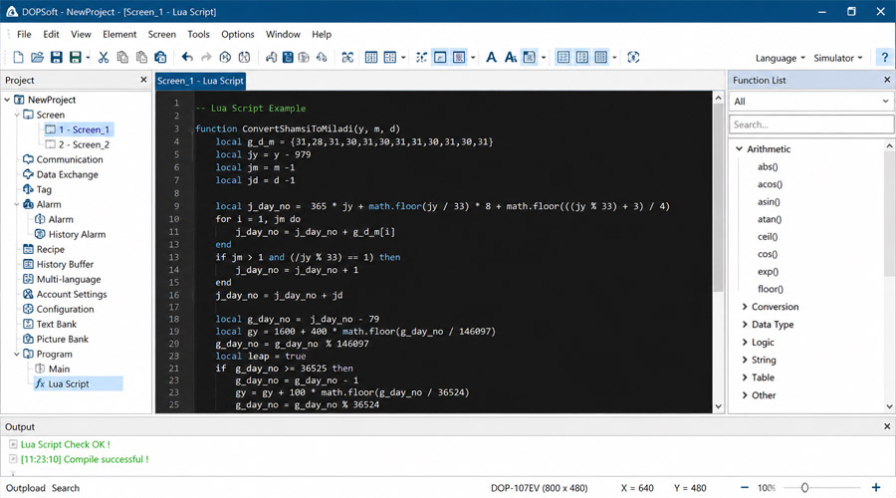This screenshot has height=498, width=896.
Task: Open the Options menu
Action: tap(238, 34)
